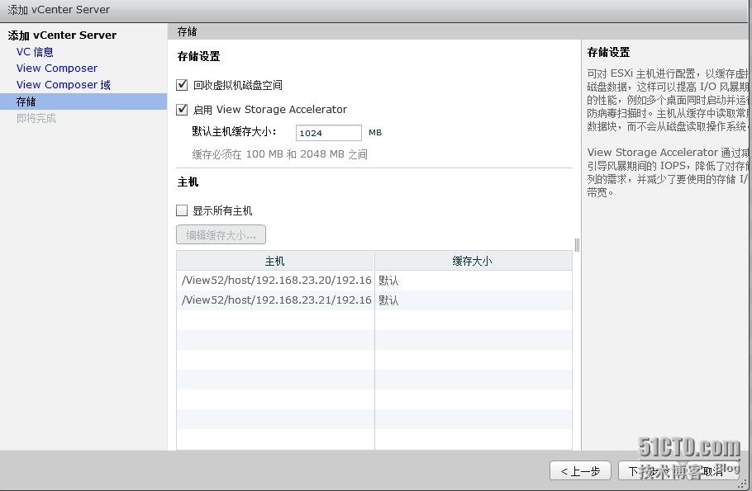This screenshot has height=491, width=752.
Task: Click the help panel splitter handle
Action: 577,245
